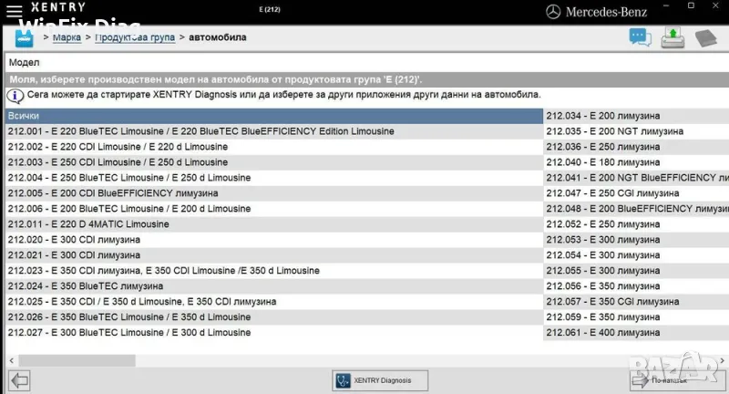Select 212.034 - E 200 лимузина
Image resolution: width=729 pixels, height=394 pixels.
click(636, 116)
